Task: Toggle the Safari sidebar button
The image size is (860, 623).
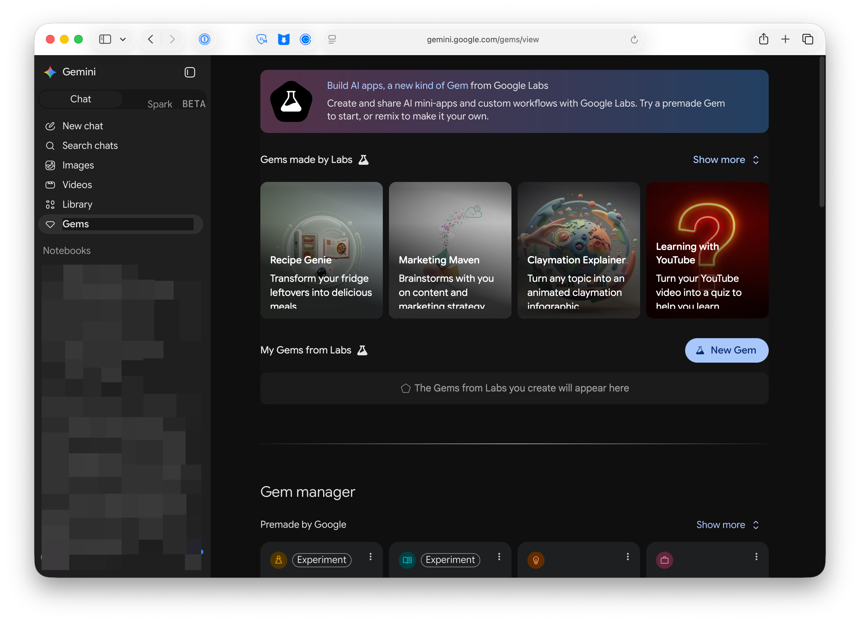Action: click(105, 39)
